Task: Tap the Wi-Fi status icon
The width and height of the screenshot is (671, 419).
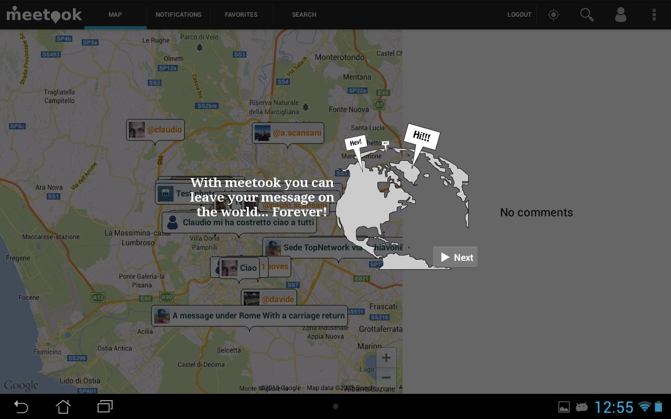Action: pos(645,406)
